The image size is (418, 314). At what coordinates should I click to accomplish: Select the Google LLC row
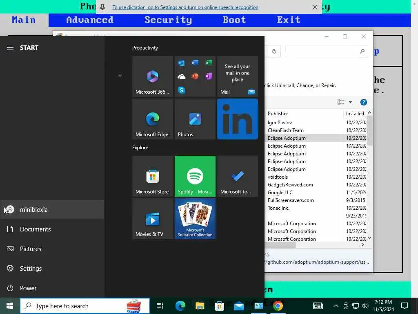click(316, 193)
